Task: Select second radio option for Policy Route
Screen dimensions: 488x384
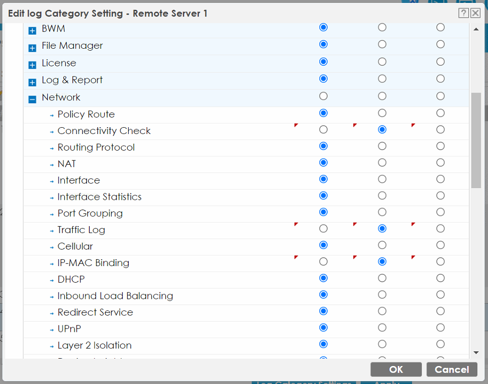Action: pyautogui.click(x=382, y=113)
